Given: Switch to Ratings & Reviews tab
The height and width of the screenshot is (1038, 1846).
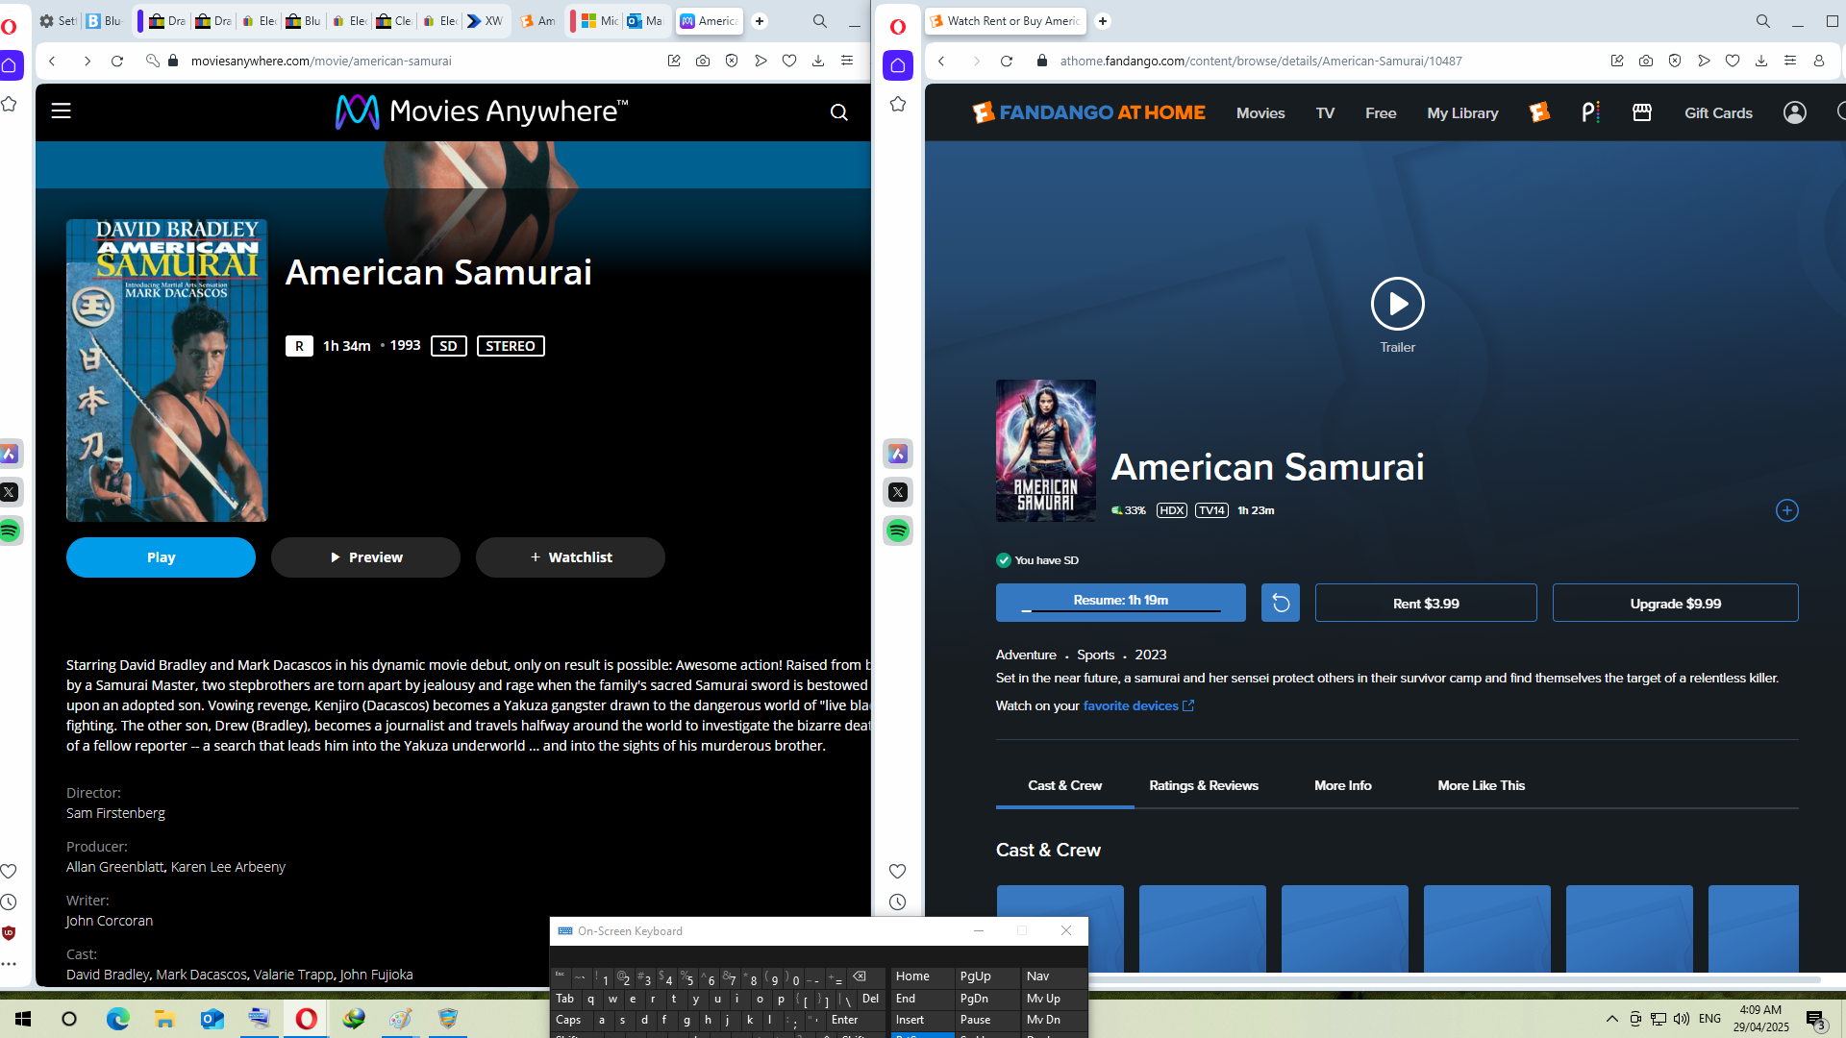Looking at the screenshot, I should [x=1204, y=785].
